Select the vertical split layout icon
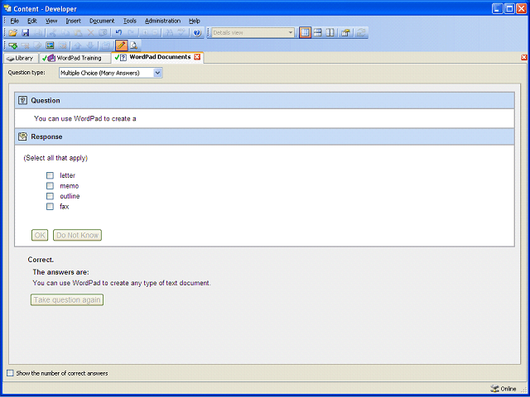530x397 pixels. (330, 33)
